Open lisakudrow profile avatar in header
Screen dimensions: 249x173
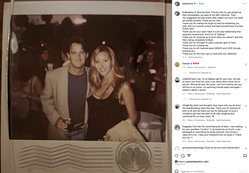(x=177, y=3)
